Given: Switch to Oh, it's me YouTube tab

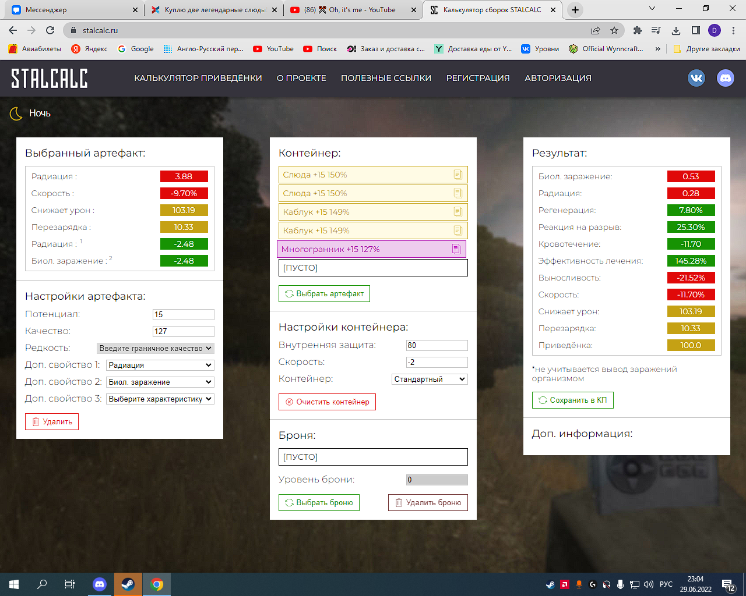Looking at the screenshot, I should click(x=353, y=10).
